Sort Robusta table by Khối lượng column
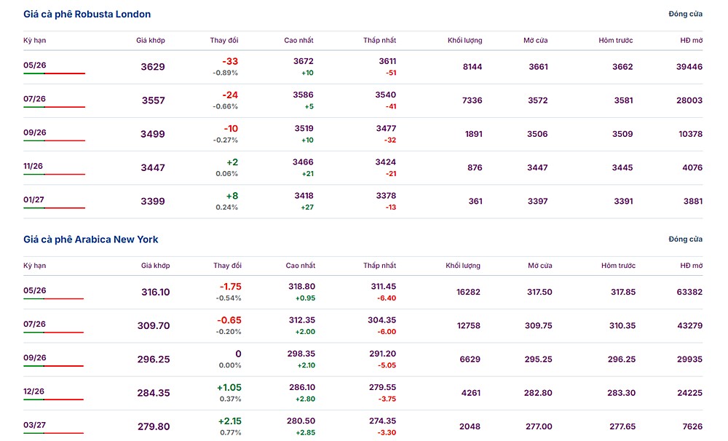The width and height of the screenshot is (728, 441). (464, 41)
